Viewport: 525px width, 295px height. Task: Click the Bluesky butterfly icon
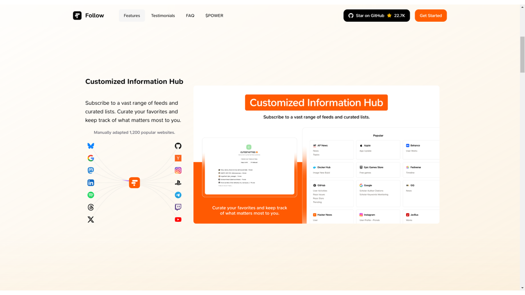(x=91, y=146)
